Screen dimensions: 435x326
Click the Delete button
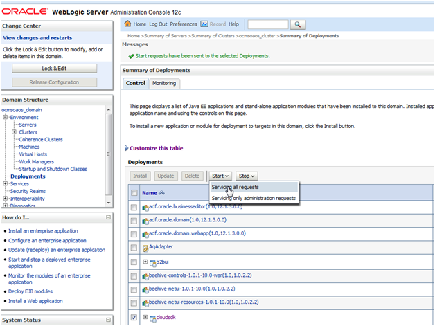192,176
